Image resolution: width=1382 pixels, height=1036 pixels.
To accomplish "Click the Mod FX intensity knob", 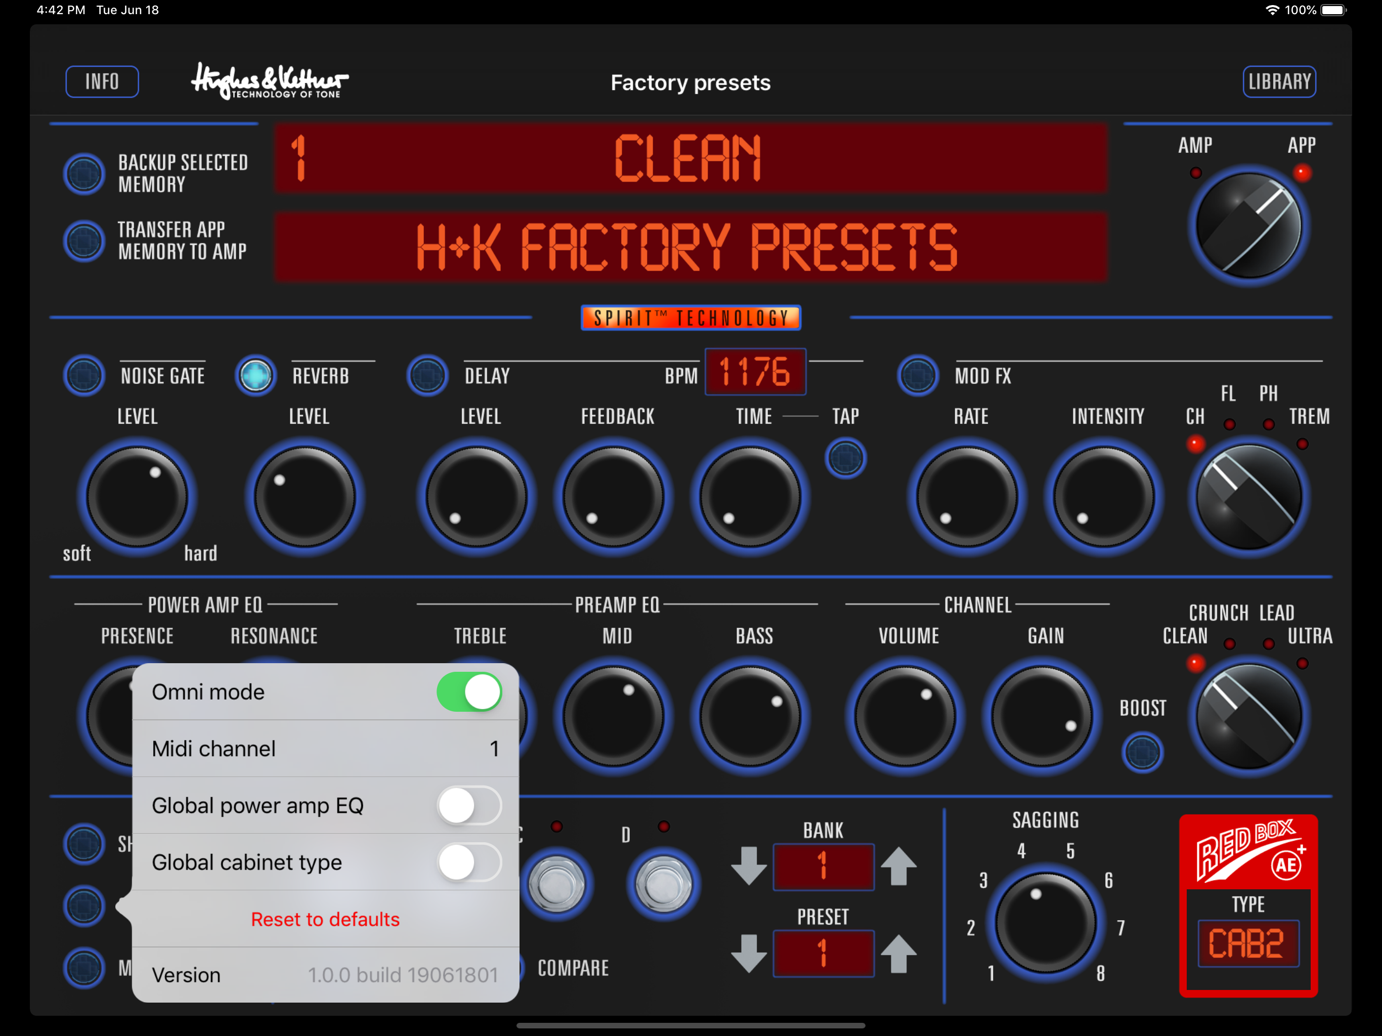I will 1104,497.
